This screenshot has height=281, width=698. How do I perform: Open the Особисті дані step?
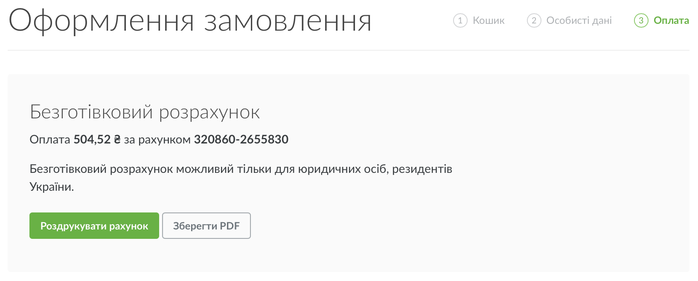[579, 20]
